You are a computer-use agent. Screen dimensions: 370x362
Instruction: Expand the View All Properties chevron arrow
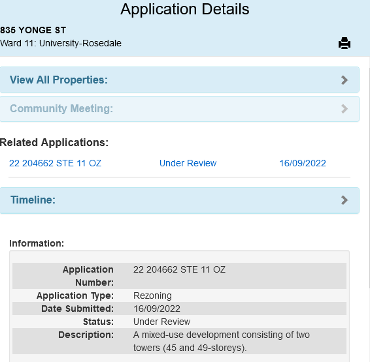[345, 80]
